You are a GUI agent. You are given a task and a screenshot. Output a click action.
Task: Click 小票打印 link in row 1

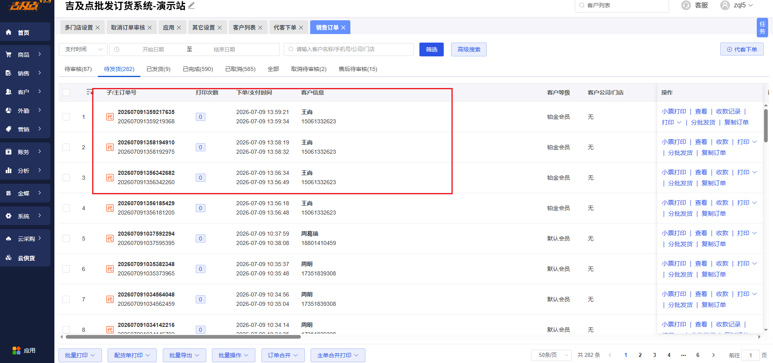[674, 112]
